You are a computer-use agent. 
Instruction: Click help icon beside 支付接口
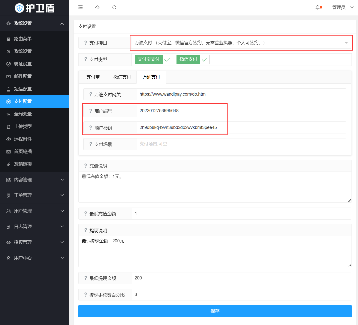click(x=86, y=43)
